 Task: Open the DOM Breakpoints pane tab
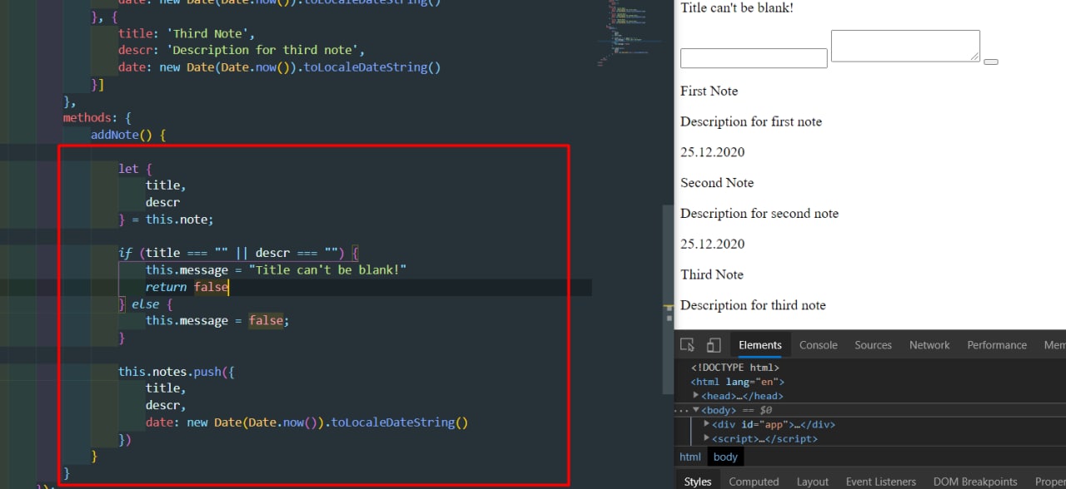coord(975,482)
